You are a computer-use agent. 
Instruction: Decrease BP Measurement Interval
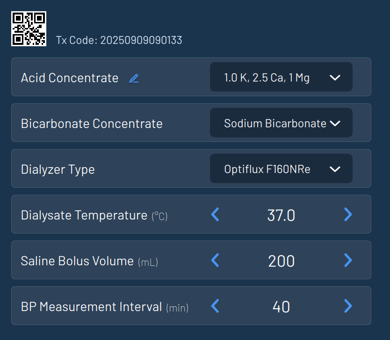pos(215,306)
